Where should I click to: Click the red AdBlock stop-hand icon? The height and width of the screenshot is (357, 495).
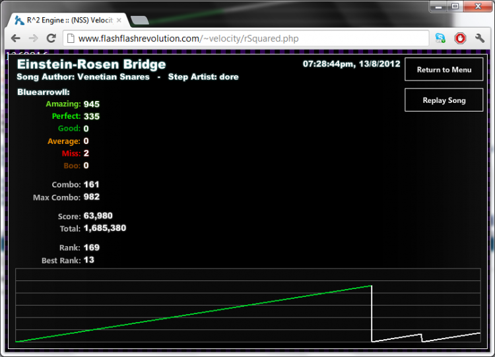click(x=460, y=38)
